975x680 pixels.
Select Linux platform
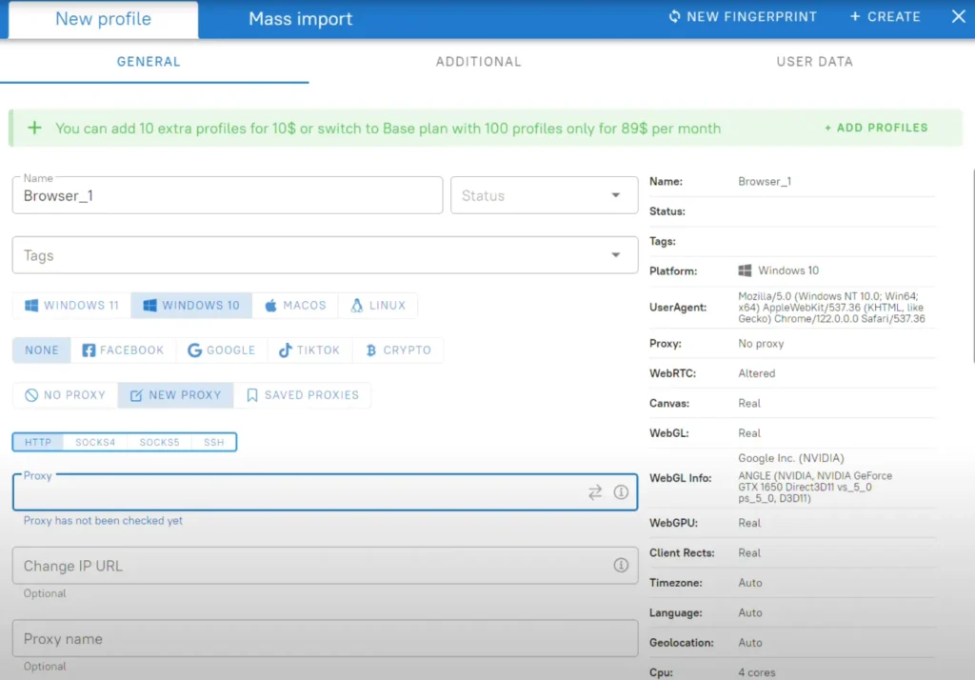click(x=378, y=306)
